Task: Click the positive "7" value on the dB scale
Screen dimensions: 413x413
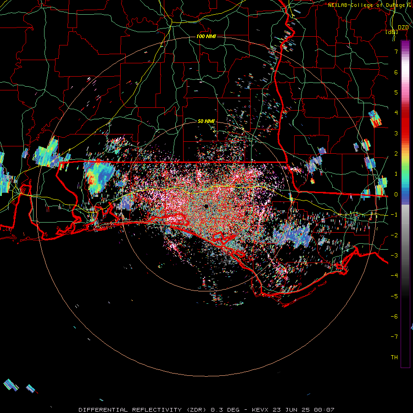Action: (396, 51)
